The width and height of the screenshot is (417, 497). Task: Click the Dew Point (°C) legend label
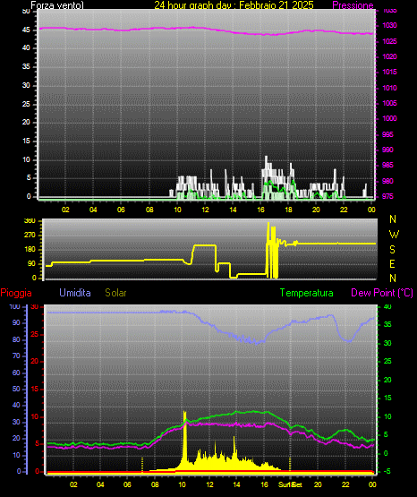click(382, 293)
